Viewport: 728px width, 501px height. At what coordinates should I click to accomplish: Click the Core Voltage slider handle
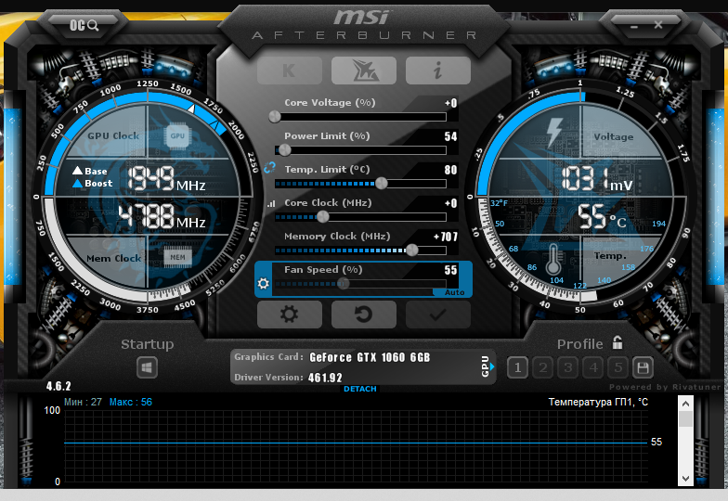pyautogui.click(x=275, y=117)
